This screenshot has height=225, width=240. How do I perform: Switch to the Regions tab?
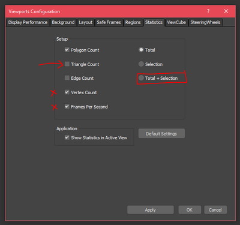pyautogui.click(x=133, y=22)
